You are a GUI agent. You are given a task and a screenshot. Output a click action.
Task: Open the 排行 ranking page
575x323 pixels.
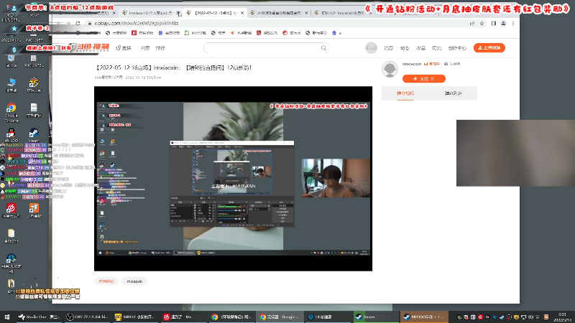point(160,48)
